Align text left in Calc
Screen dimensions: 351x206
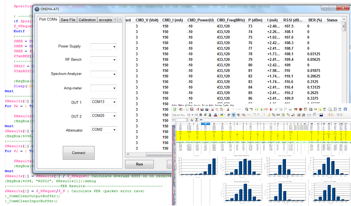point(229,115)
